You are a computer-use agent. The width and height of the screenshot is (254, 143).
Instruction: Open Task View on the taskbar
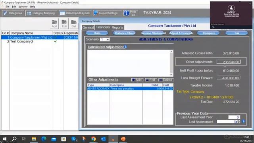[24, 139]
